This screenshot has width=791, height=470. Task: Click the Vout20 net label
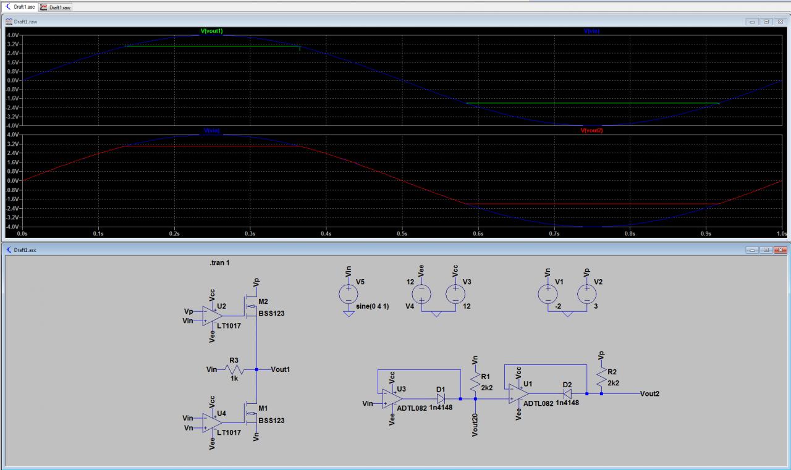click(475, 425)
